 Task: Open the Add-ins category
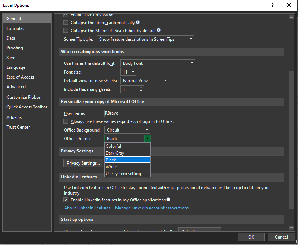(27, 117)
